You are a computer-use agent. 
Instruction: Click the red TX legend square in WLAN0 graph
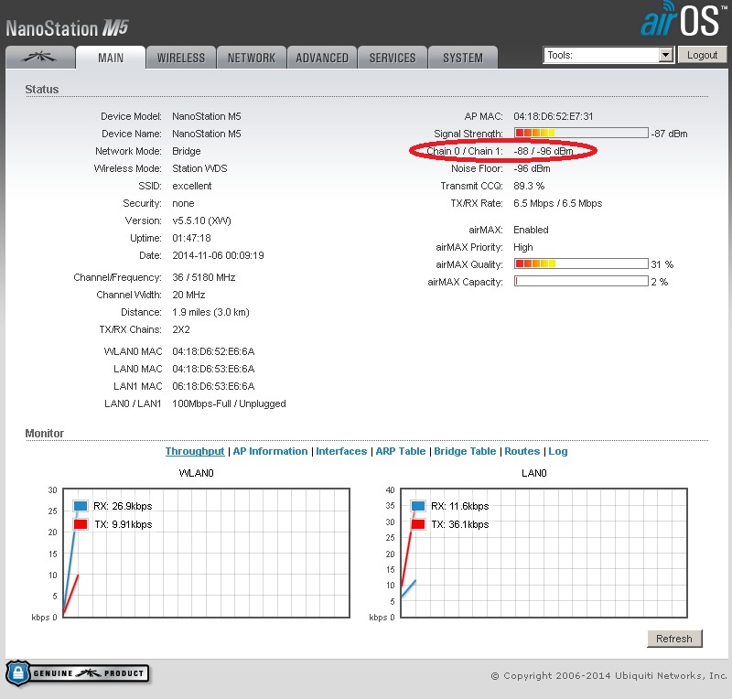tap(81, 524)
